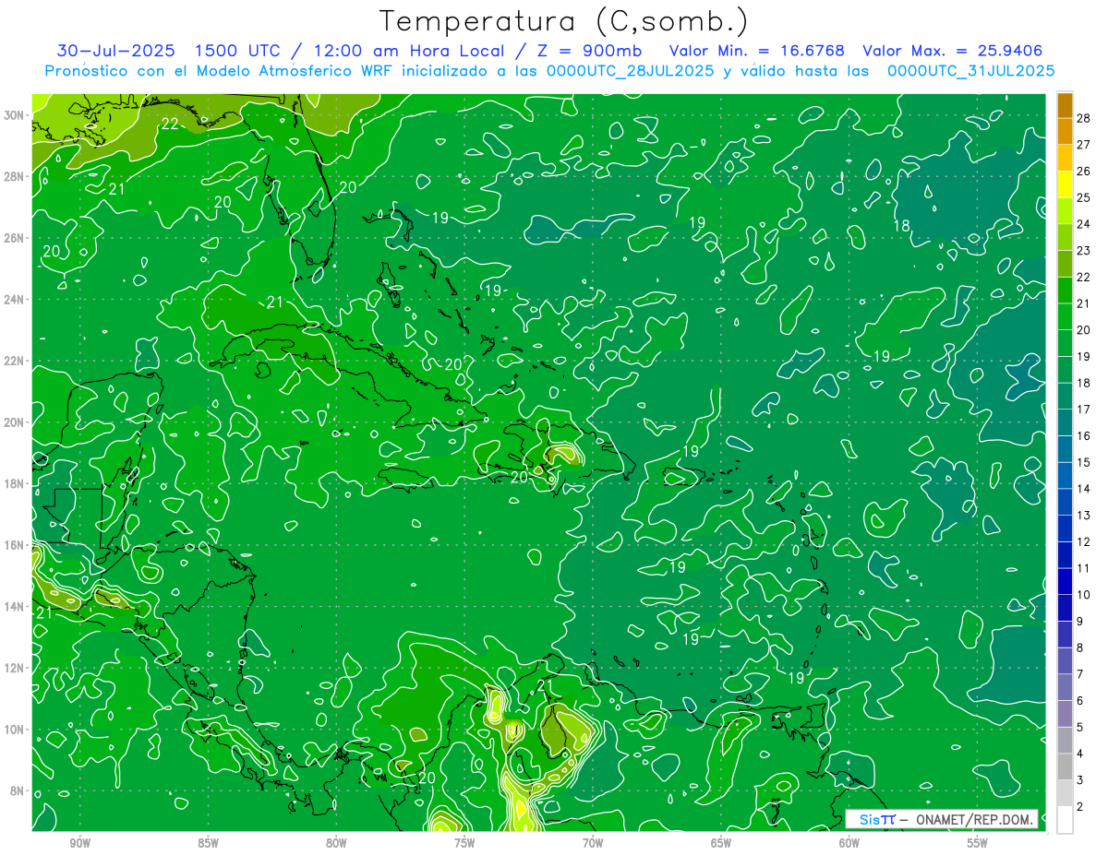Click the '75W' longitude axis label
This screenshot has height=855, width=1108.
coord(464,843)
